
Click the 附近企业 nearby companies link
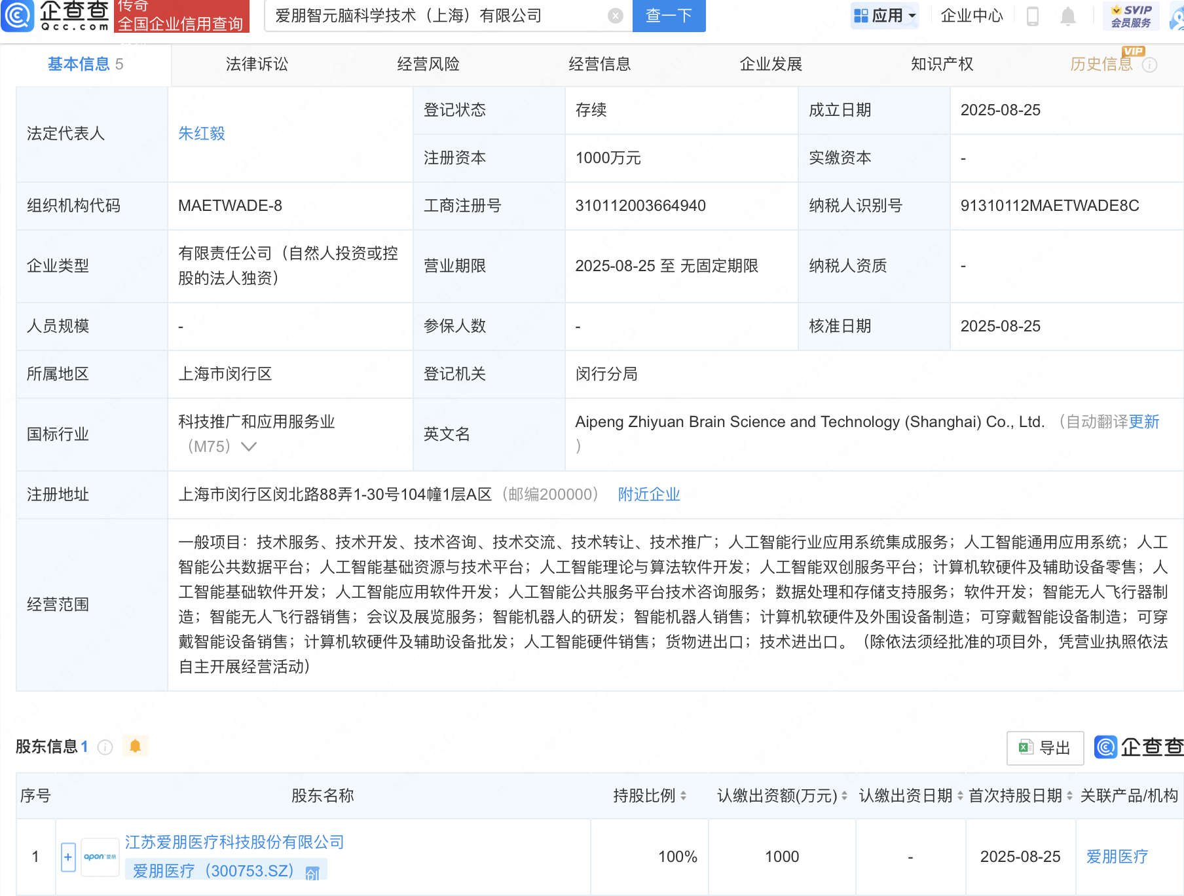point(648,495)
